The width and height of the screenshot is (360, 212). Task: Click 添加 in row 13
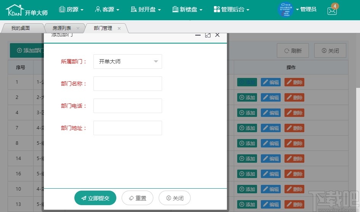coord(247,204)
